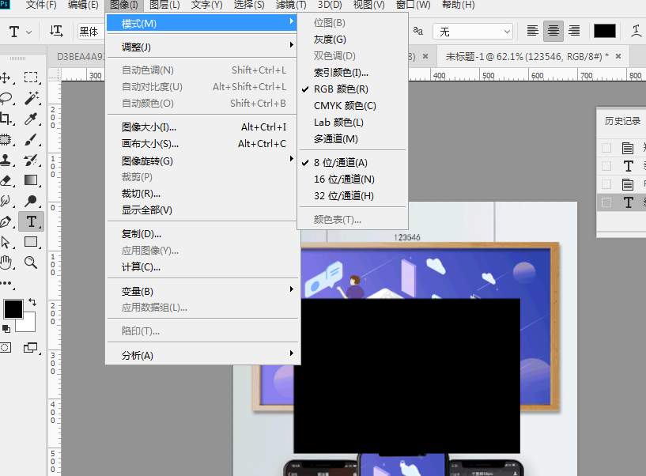
Task: Open the 图层(L) menu in menu bar
Action: click(164, 5)
